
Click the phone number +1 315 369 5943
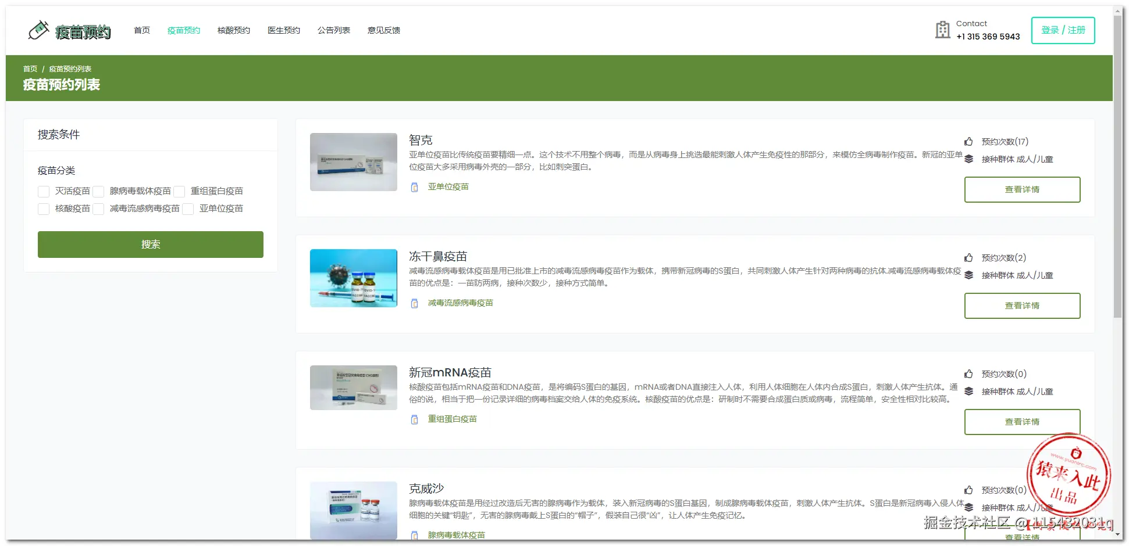[x=988, y=37]
